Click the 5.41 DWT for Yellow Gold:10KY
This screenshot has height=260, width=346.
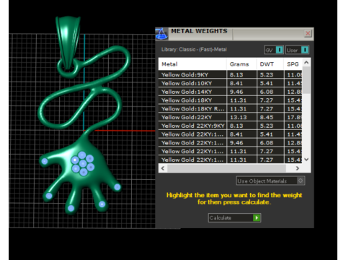pos(267,83)
